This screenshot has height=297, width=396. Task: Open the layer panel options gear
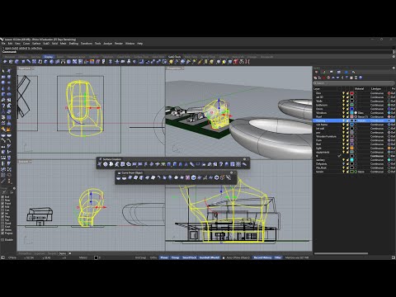coord(394,68)
